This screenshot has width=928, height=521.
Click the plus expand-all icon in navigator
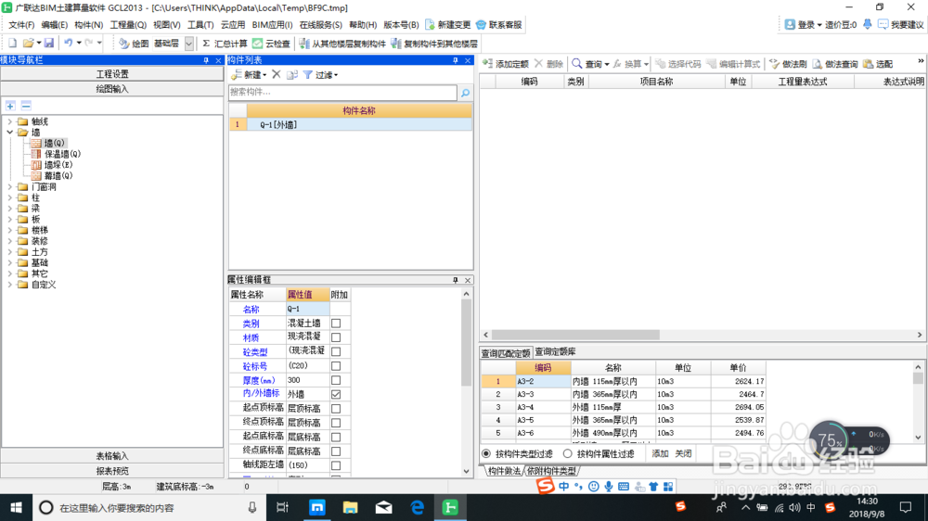tap(10, 106)
